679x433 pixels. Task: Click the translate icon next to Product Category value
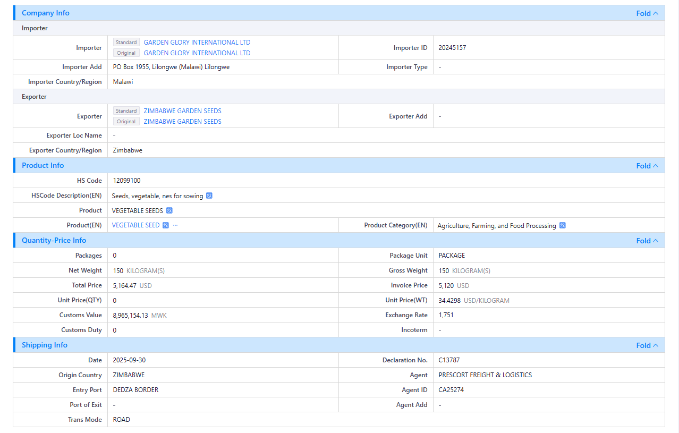pyautogui.click(x=563, y=225)
